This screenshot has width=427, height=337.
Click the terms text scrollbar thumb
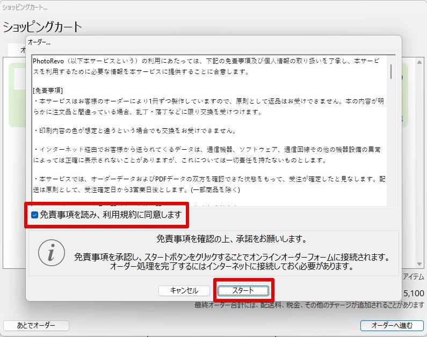(x=390, y=71)
